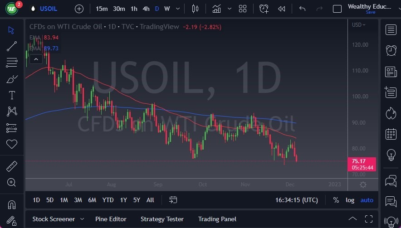
Task: Open the alerts panel alarm icon
Action: [391, 50]
